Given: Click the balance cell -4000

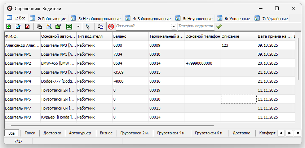Looking at the screenshot, I should point(131,81).
